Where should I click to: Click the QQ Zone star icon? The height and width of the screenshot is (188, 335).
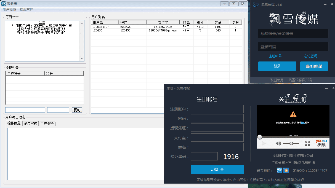286,170
